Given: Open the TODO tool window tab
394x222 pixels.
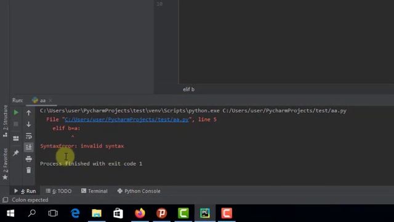Looking at the screenshot, I should pos(59,191).
